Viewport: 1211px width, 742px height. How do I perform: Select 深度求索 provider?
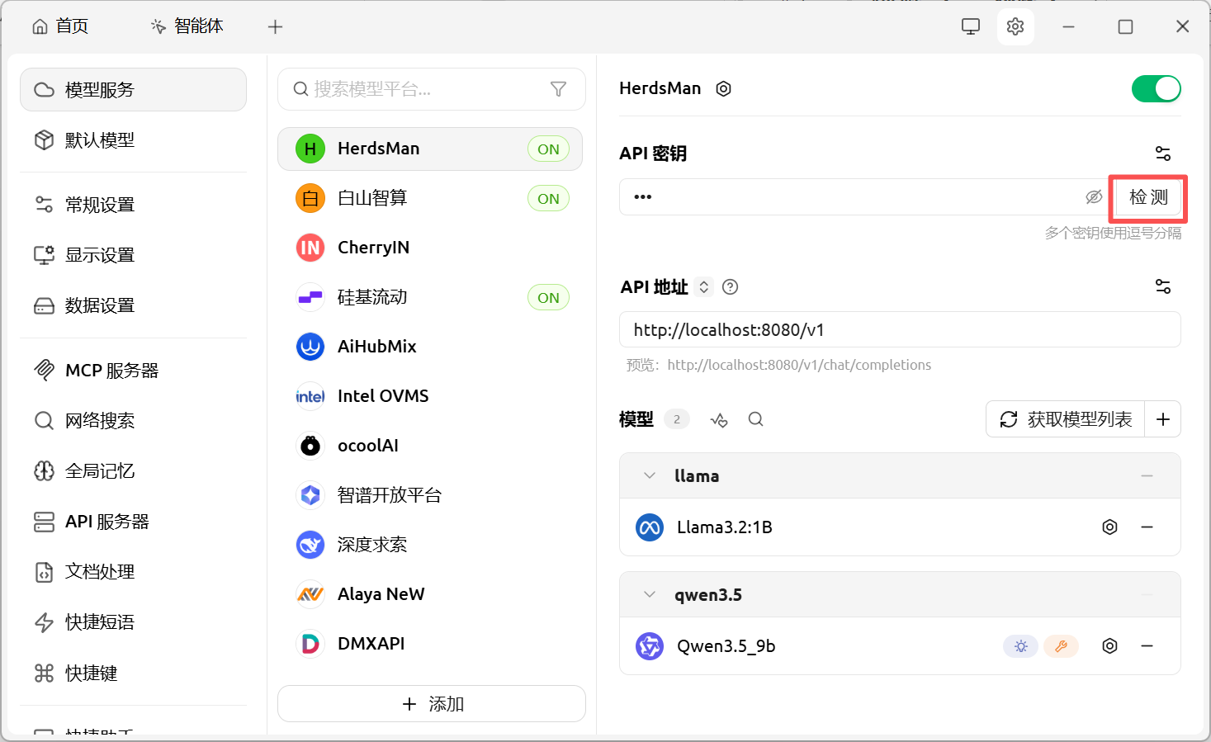(430, 545)
